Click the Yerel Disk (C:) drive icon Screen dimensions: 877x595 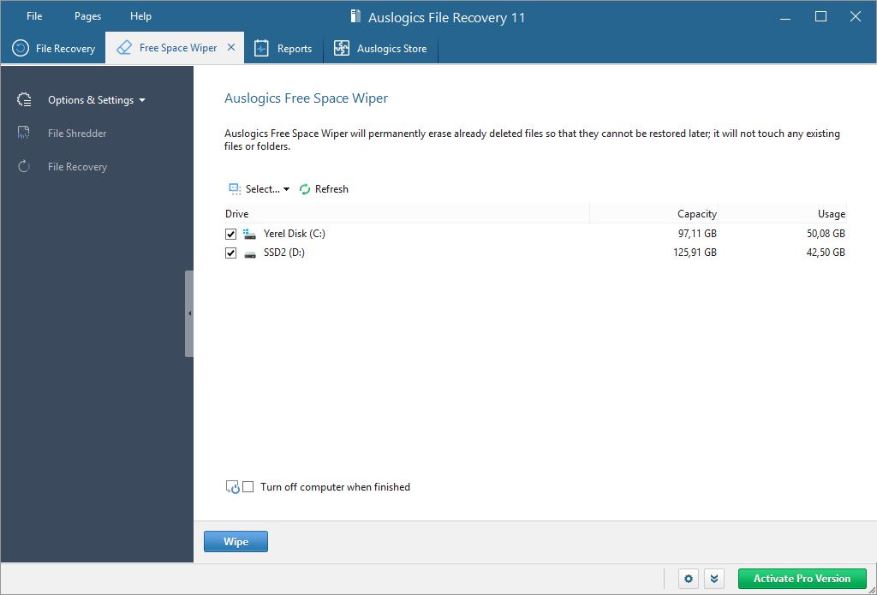(x=249, y=234)
